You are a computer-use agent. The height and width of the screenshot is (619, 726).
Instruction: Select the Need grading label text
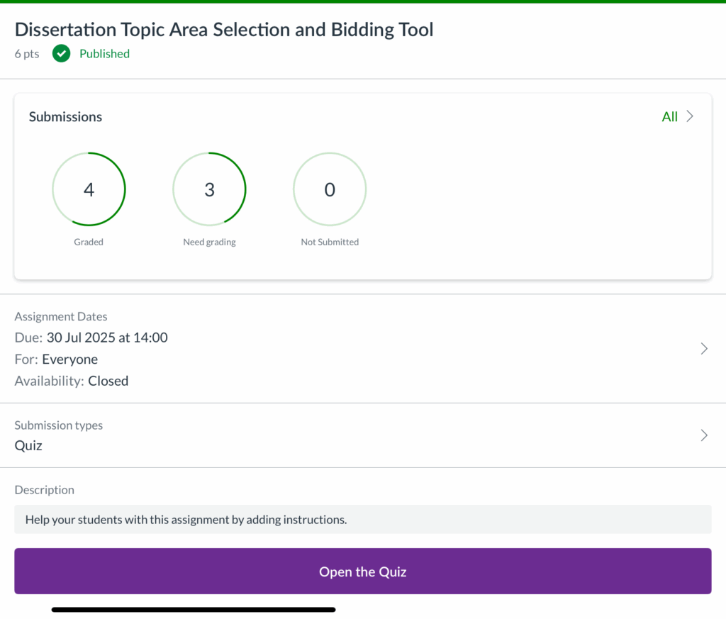[x=209, y=242]
